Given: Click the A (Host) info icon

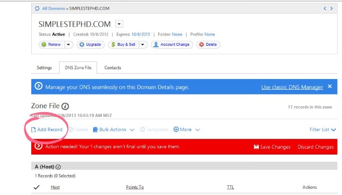Looking at the screenshot, I should [x=58, y=167].
